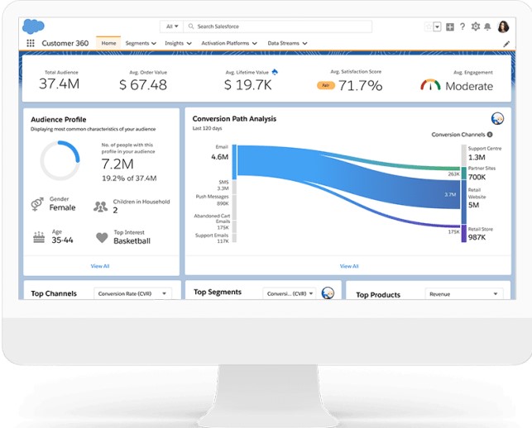Click the Fair satisfaction badge

click(326, 85)
